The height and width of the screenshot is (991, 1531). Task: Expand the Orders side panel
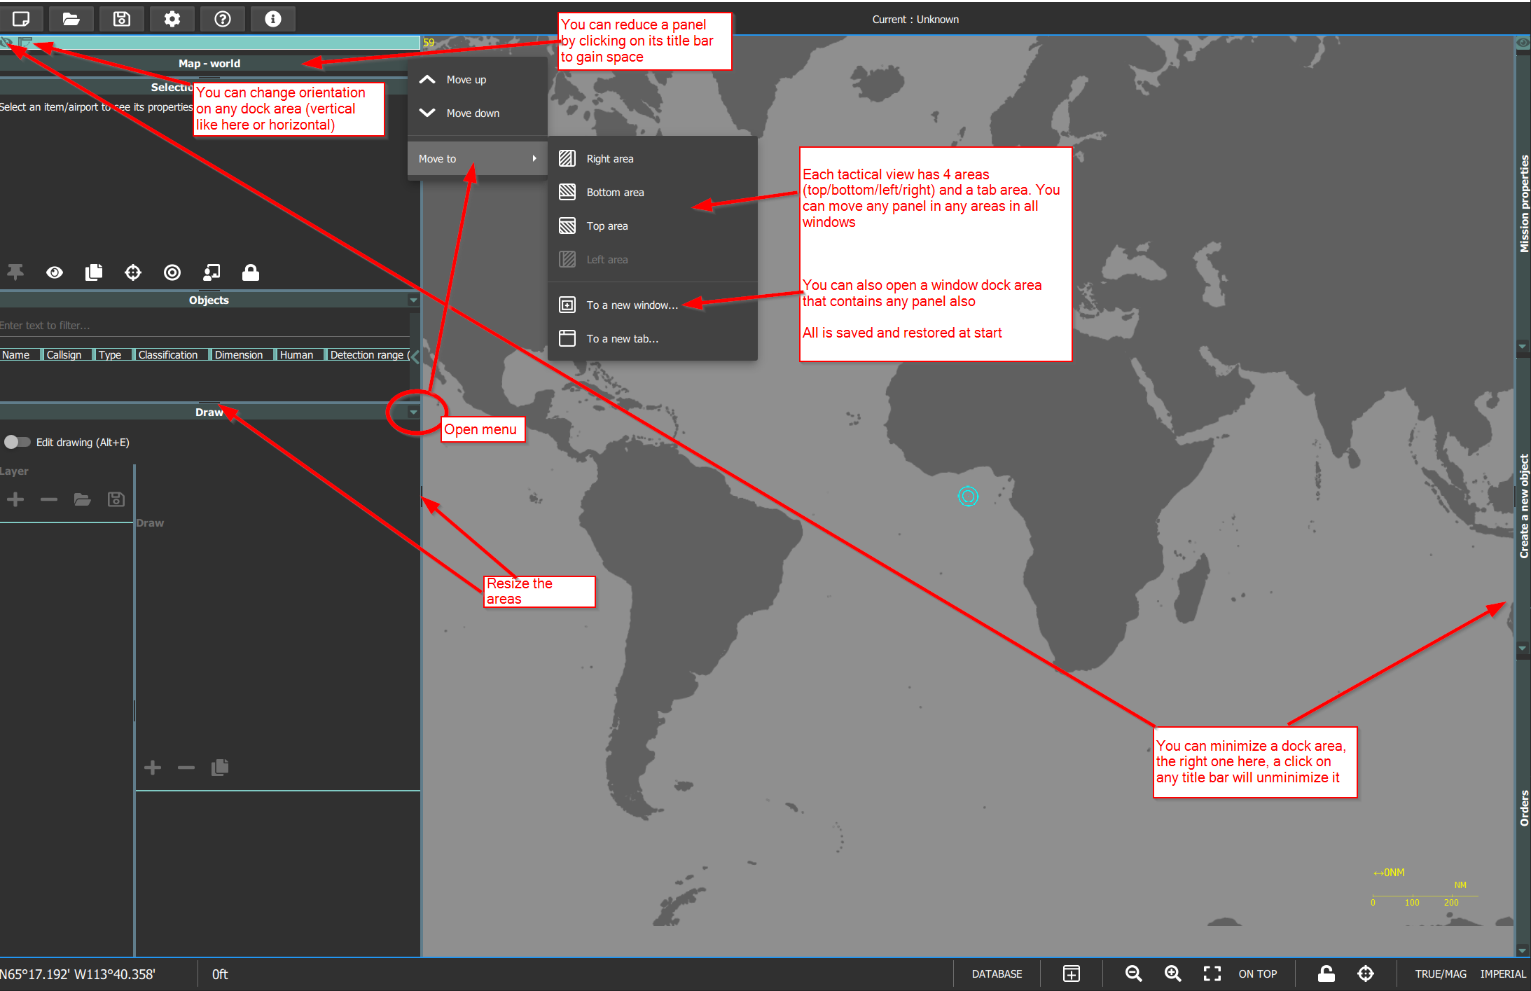tap(1523, 808)
